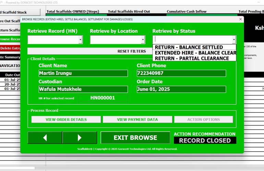Pick RETURN - PARTIAL CLEARANCE from the list
This screenshot has width=264, height=171.
(192, 58)
